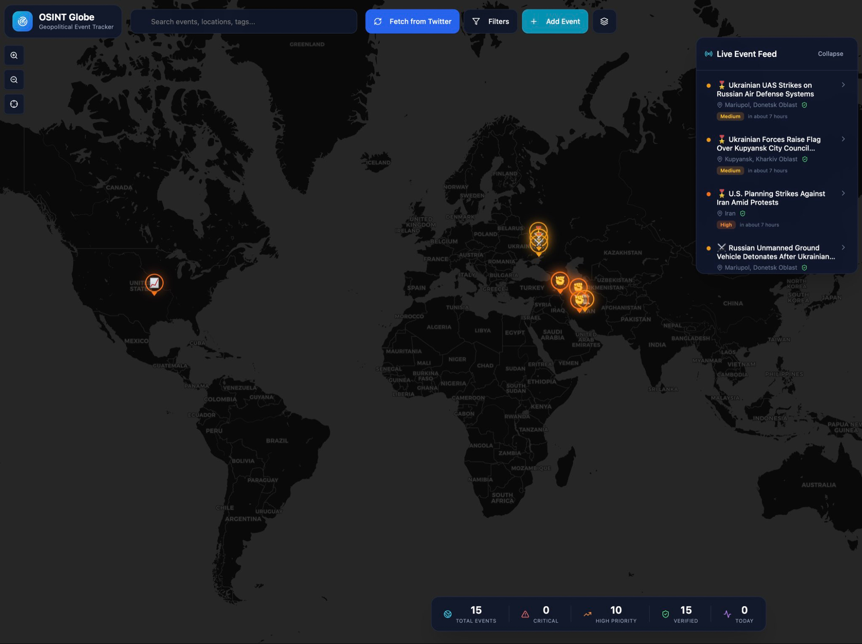Click the Verified shield stat icon
The width and height of the screenshot is (862, 644).
[x=665, y=614]
